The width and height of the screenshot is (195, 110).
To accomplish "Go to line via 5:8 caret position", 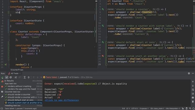I will [x=123, y=108].
